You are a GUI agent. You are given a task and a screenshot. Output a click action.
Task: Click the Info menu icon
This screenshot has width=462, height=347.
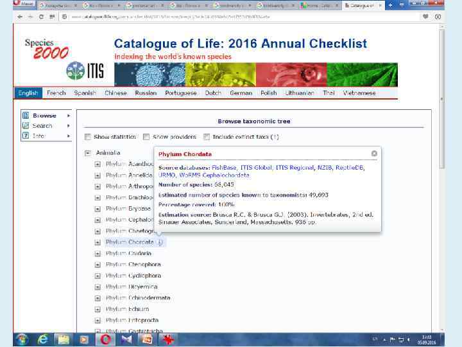(26, 136)
